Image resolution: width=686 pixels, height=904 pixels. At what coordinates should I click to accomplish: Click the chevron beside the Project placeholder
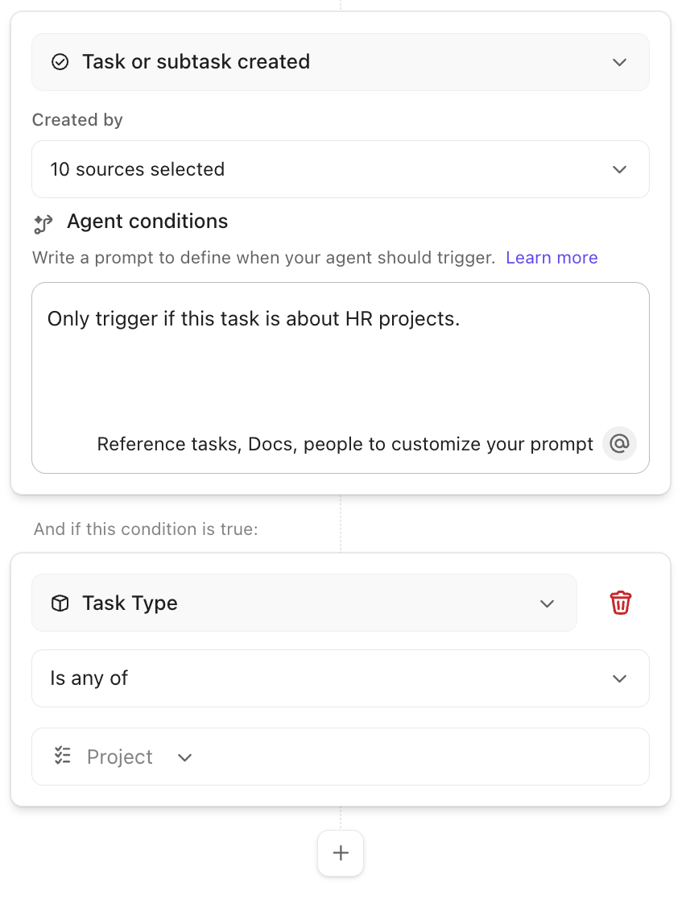click(x=184, y=757)
